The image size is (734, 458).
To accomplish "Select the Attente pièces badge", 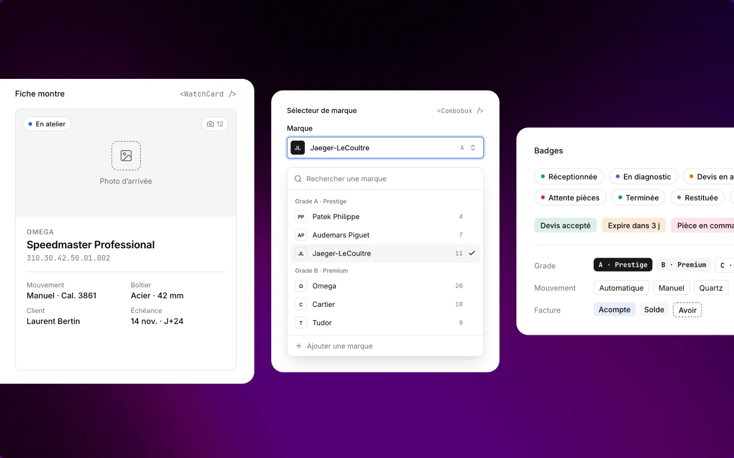I will [x=570, y=197].
